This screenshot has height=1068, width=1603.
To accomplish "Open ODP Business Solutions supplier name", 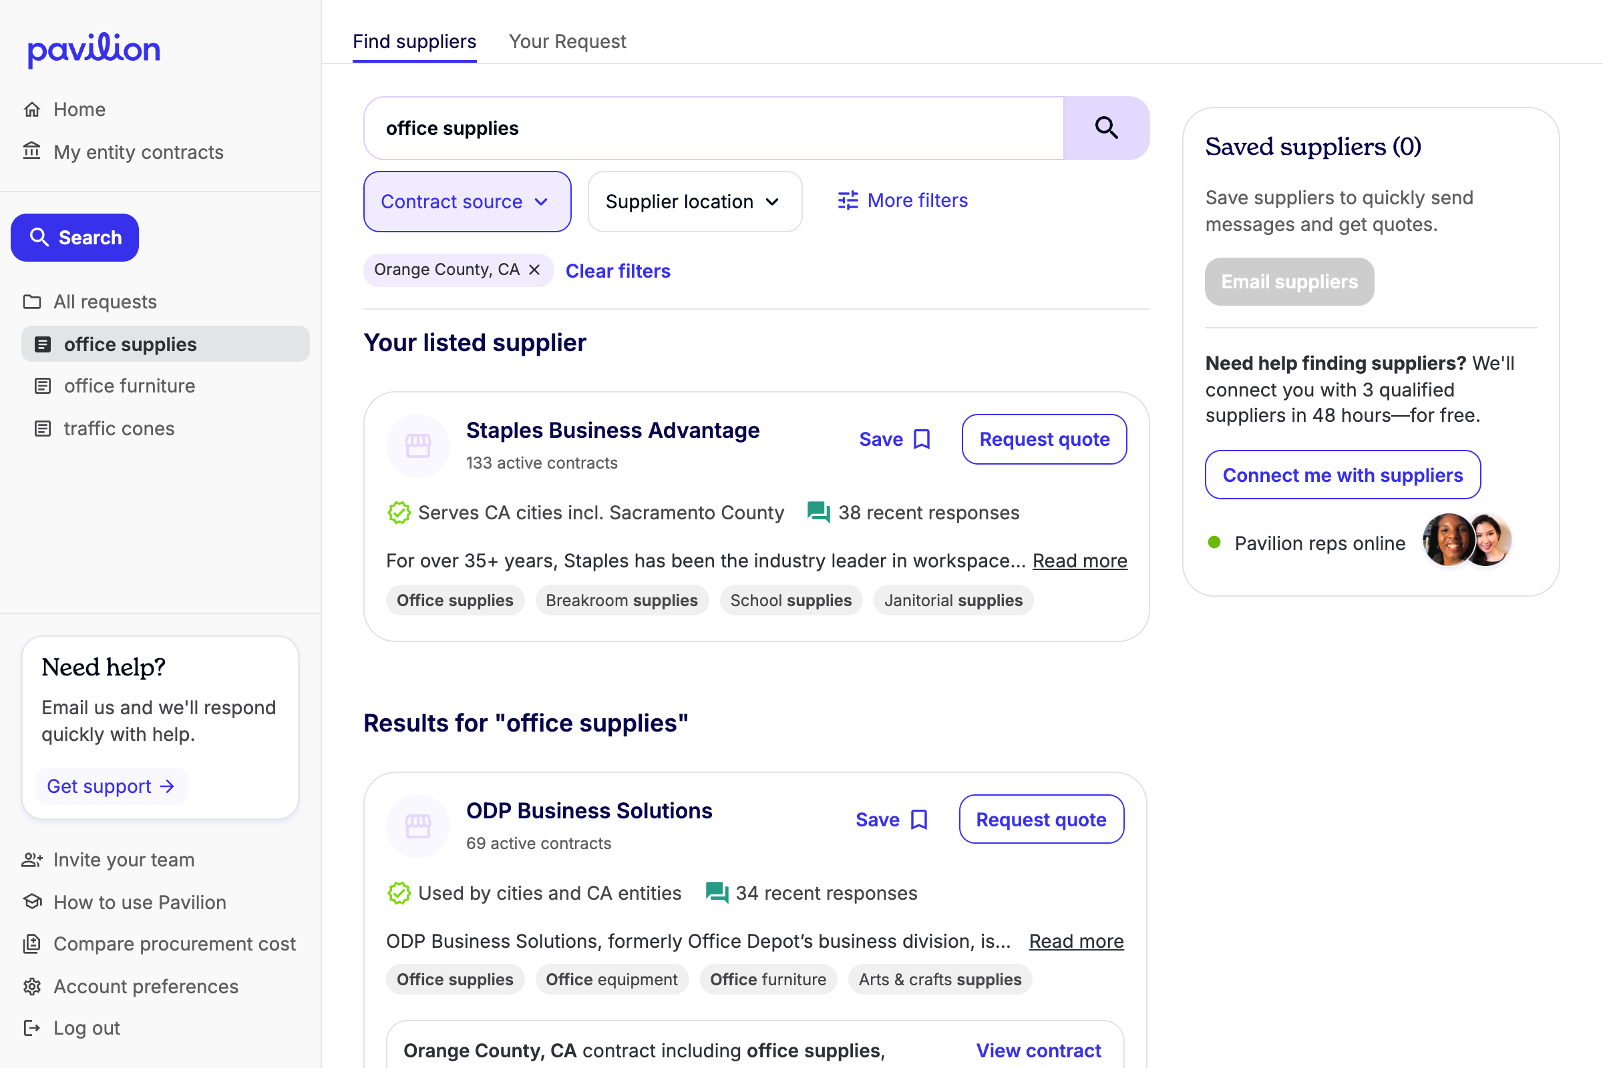I will [x=589, y=810].
